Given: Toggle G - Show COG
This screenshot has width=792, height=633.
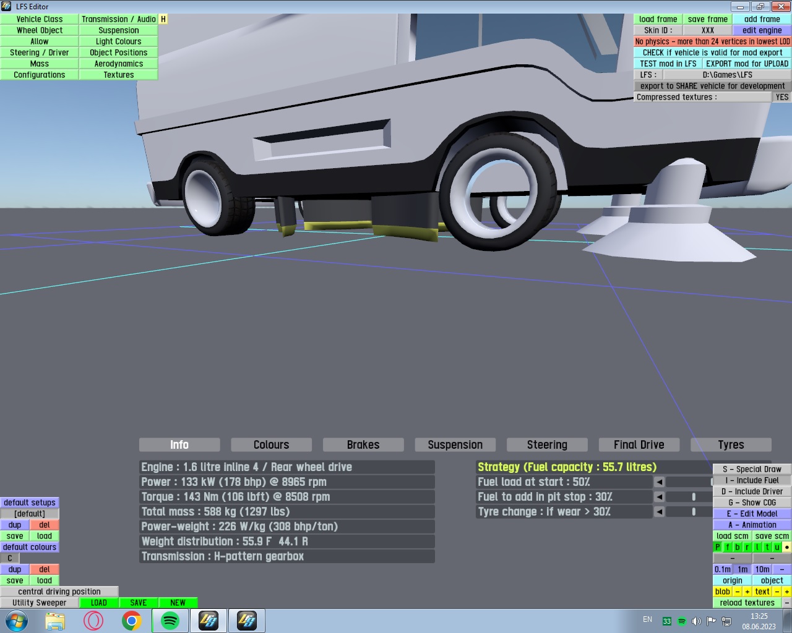Looking at the screenshot, I should tap(752, 503).
